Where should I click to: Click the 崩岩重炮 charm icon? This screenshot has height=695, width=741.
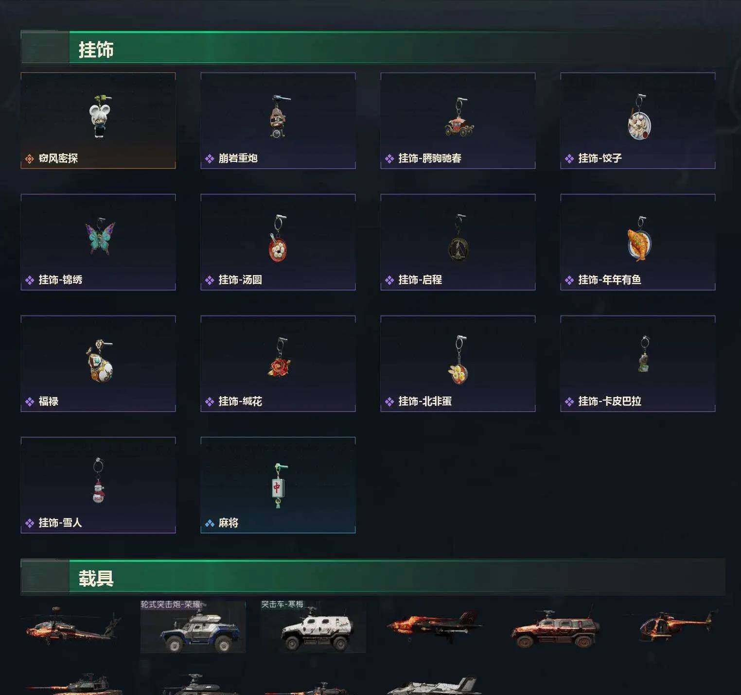pos(279,117)
